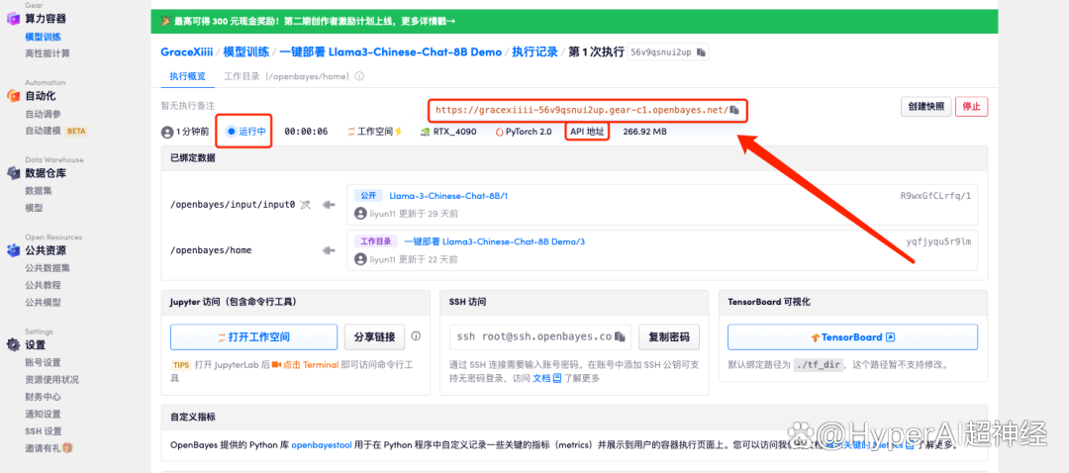The width and height of the screenshot is (1069, 473).
Task: Click 点击 Terminal orange link
Action: click(306, 364)
